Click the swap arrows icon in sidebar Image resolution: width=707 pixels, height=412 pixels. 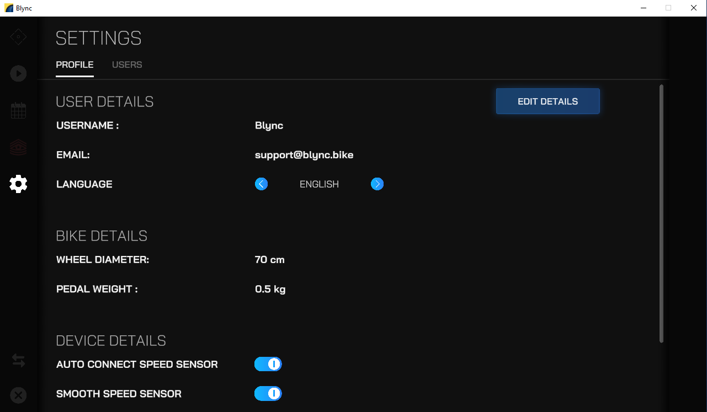click(x=18, y=361)
